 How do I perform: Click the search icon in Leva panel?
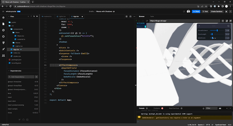(x=228, y=26)
